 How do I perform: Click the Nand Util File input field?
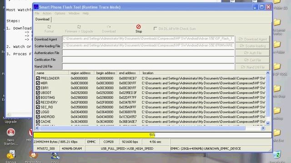click(148, 67)
